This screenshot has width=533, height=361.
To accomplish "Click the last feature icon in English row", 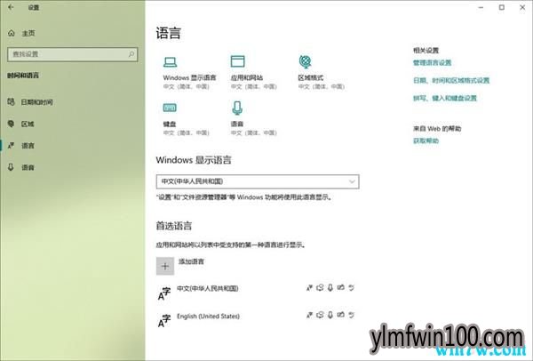I will click(x=351, y=315).
